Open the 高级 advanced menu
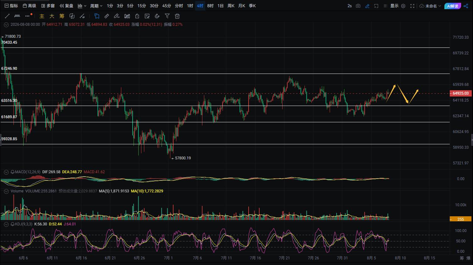Viewport: 473px width, 265px height. 30,6
